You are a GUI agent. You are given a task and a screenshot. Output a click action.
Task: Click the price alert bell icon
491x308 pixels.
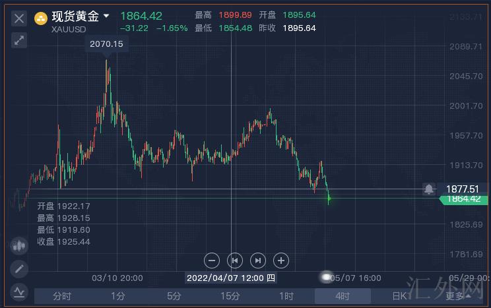coord(430,189)
